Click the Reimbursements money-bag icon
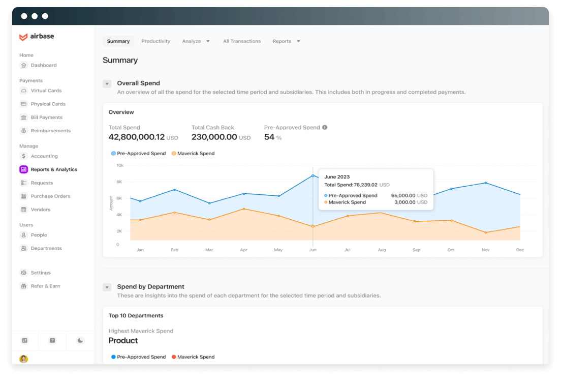The width and height of the screenshot is (561, 382). click(23, 131)
